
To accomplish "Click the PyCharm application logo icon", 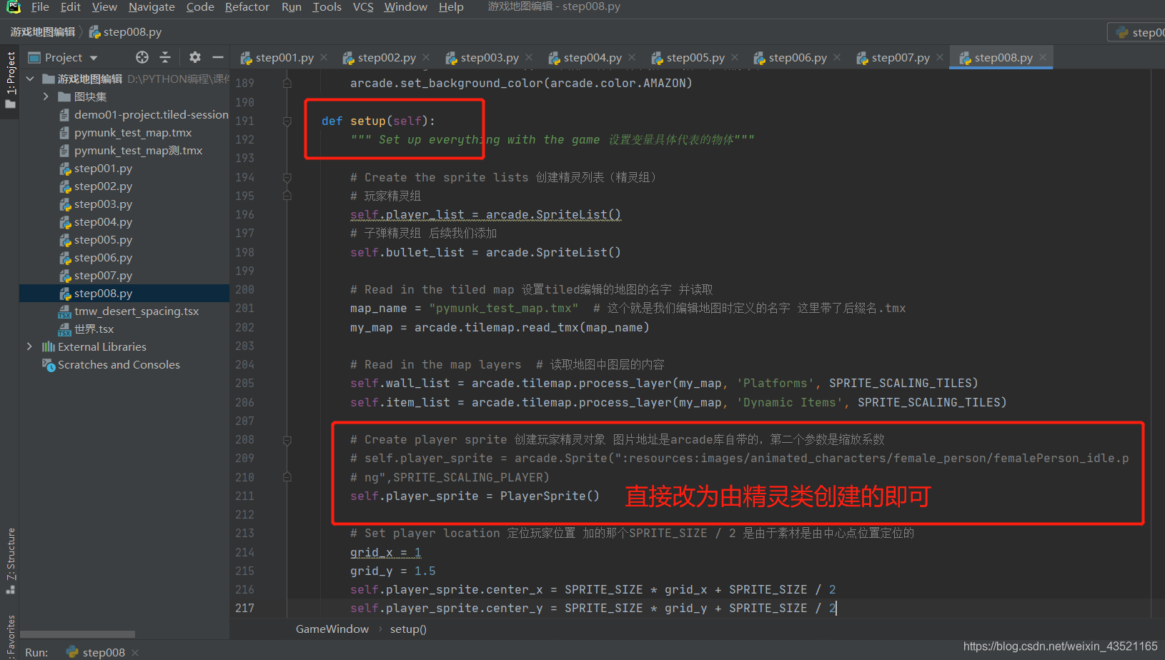I will [x=13, y=7].
